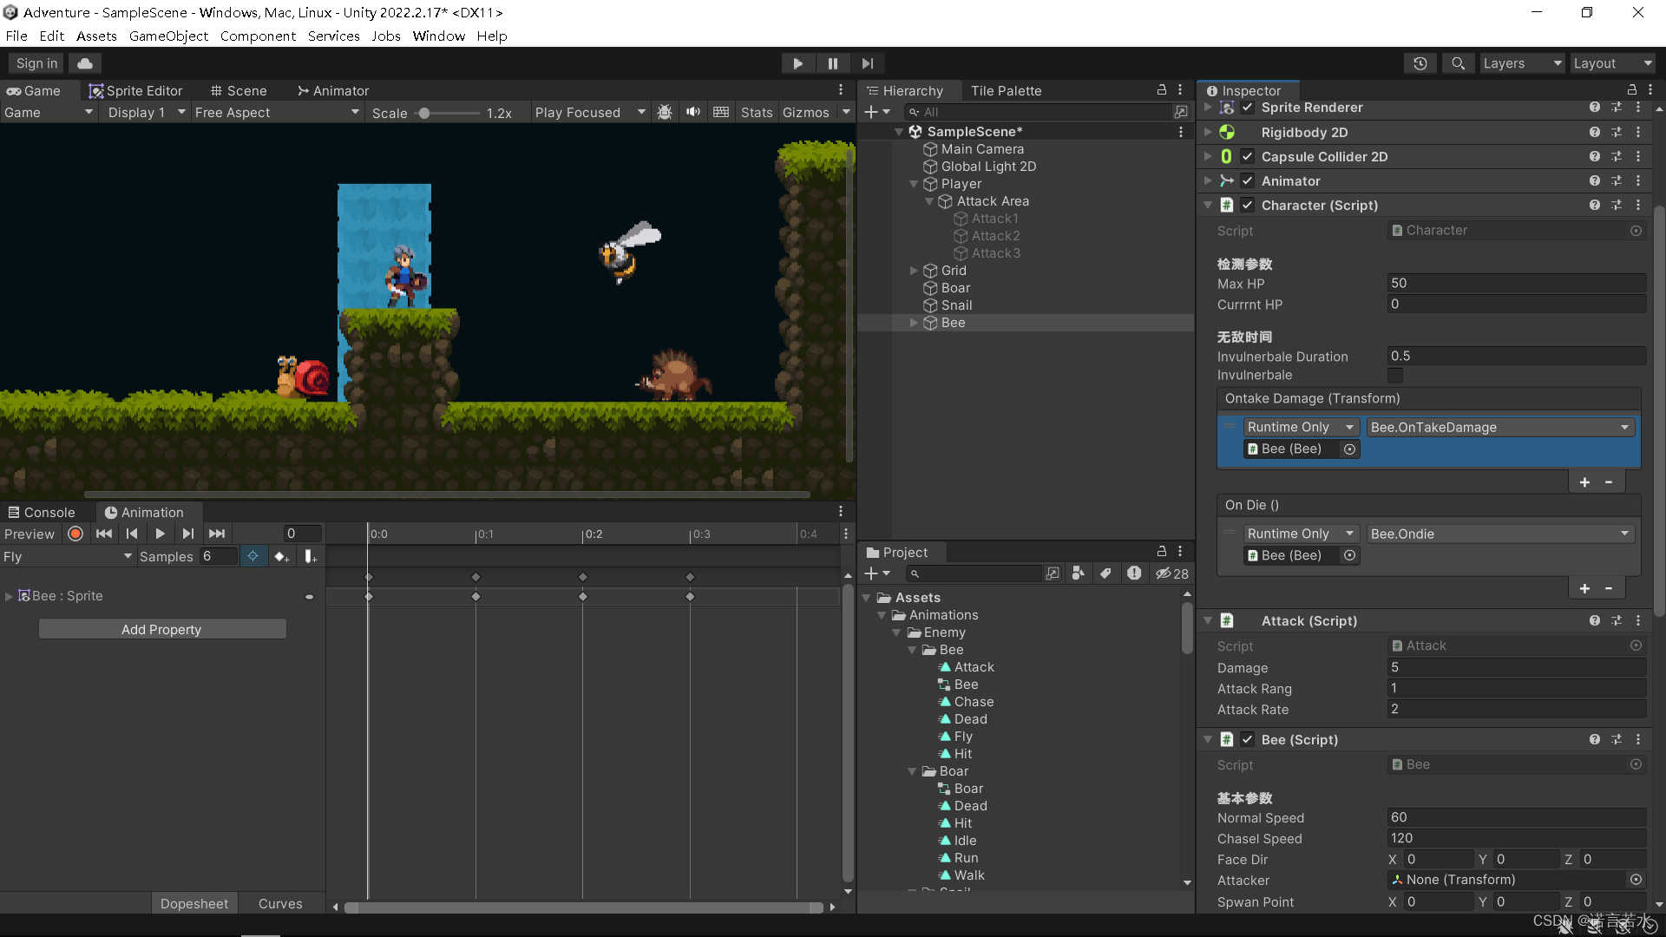
Task: Open the Layers dropdown
Action: [1521, 62]
